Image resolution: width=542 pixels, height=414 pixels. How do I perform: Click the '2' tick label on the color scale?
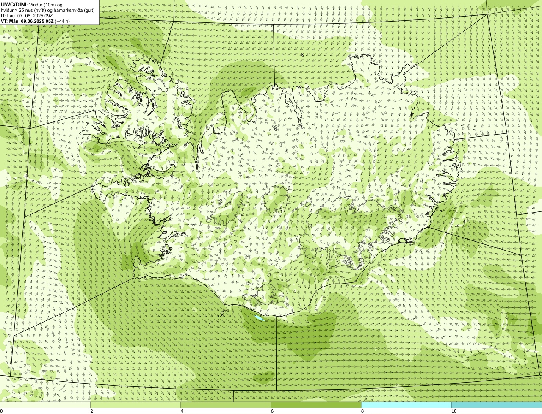pos(91,411)
